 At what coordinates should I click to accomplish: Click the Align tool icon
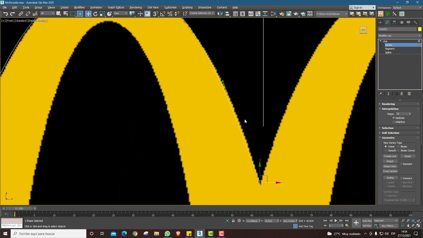pyautogui.click(x=227, y=14)
